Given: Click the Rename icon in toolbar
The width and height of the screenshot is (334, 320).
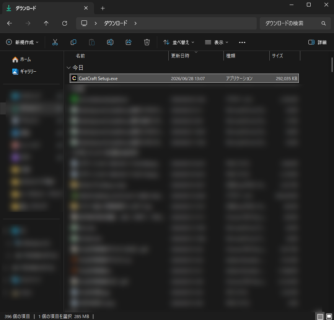Looking at the screenshot, I should (x=110, y=42).
